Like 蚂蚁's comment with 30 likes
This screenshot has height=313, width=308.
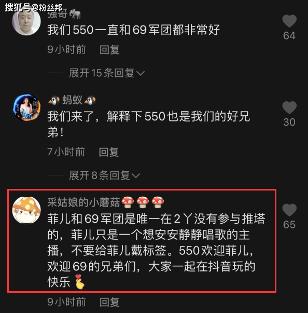tap(289, 107)
